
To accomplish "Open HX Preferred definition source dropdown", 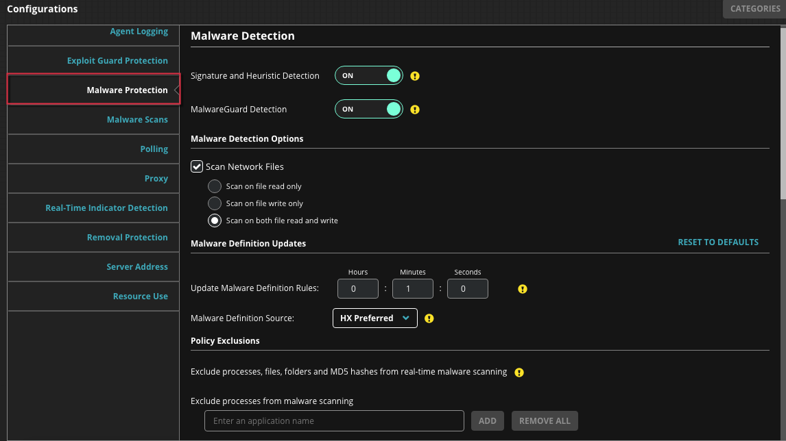I will coord(375,318).
